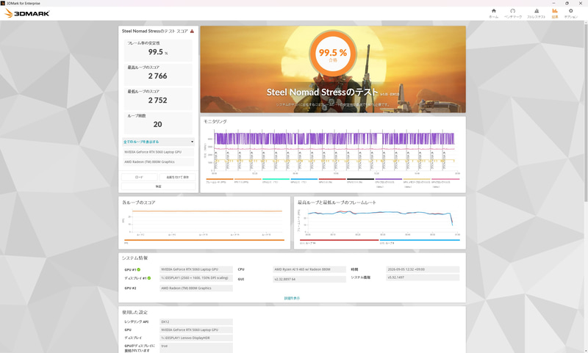Click the warning triangle beside the Steel Nomad Stress score title
Image resolution: width=588 pixels, height=353 pixels.
192,31
